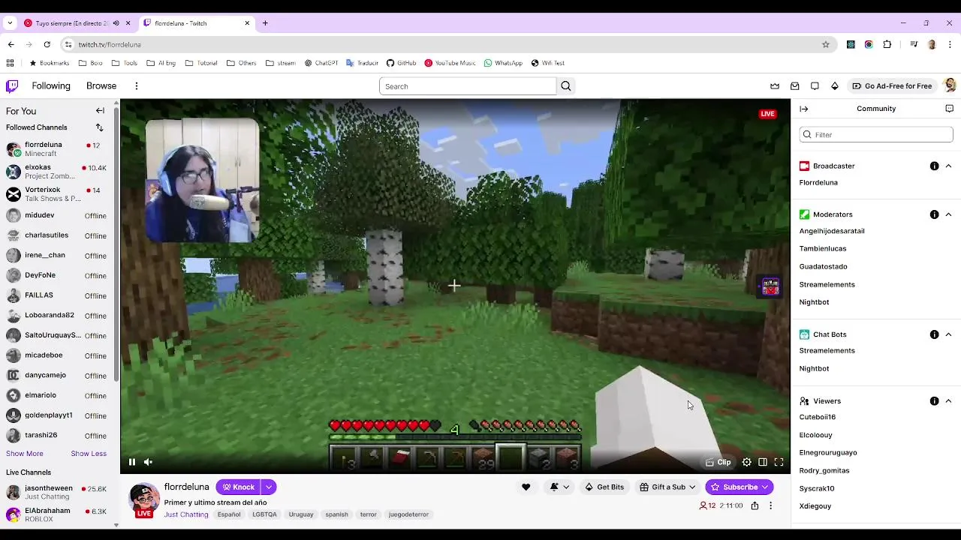The width and height of the screenshot is (961, 540).
Task: Open stream more options menu
Action: tap(770, 505)
